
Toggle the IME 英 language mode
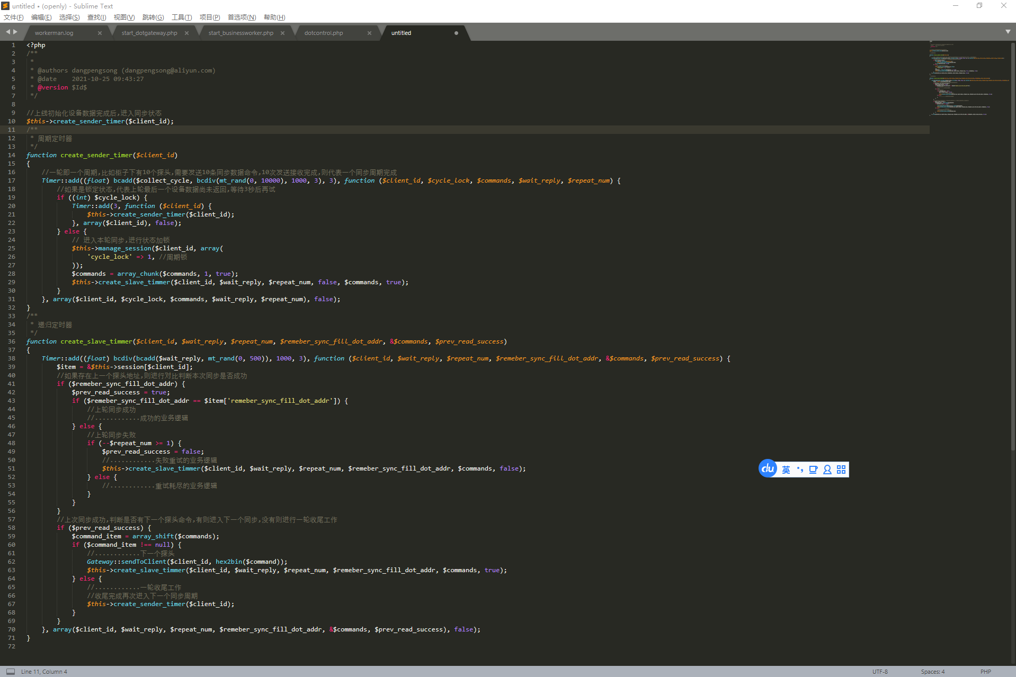(786, 470)
